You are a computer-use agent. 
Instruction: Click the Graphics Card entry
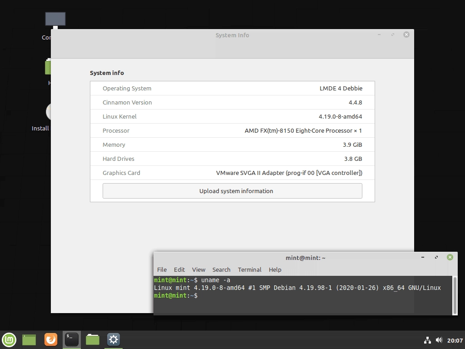pyautogui.click(x=232, y=173)
